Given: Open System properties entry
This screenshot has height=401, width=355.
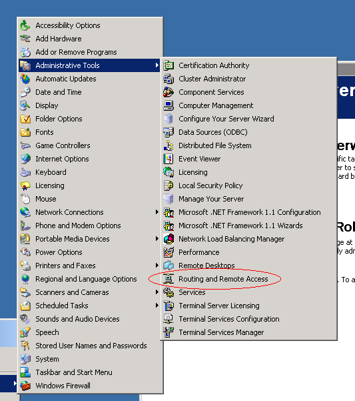Looking at the screenshot, I should pyautogui.click(x=89, y=359).
